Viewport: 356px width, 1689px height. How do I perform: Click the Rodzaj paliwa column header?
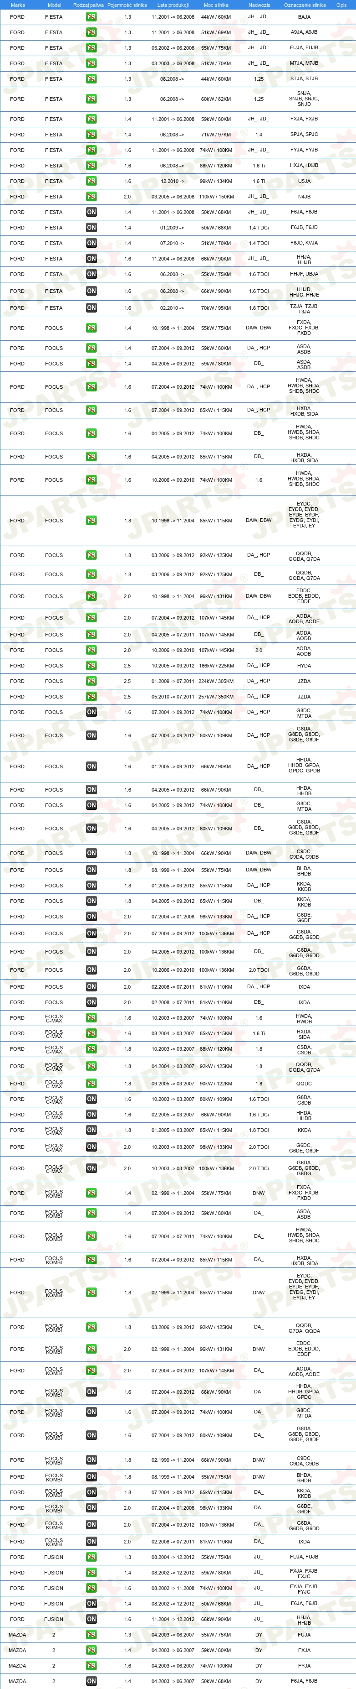88,5
